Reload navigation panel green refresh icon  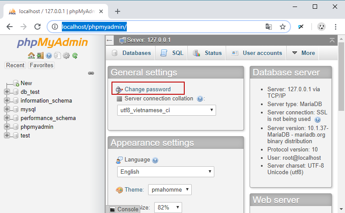tap(75, 55)
